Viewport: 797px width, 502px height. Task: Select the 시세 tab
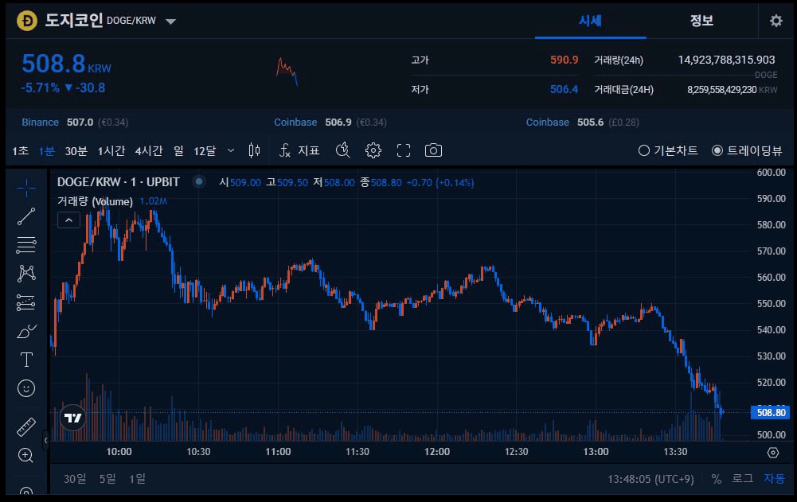coord(591,21)
